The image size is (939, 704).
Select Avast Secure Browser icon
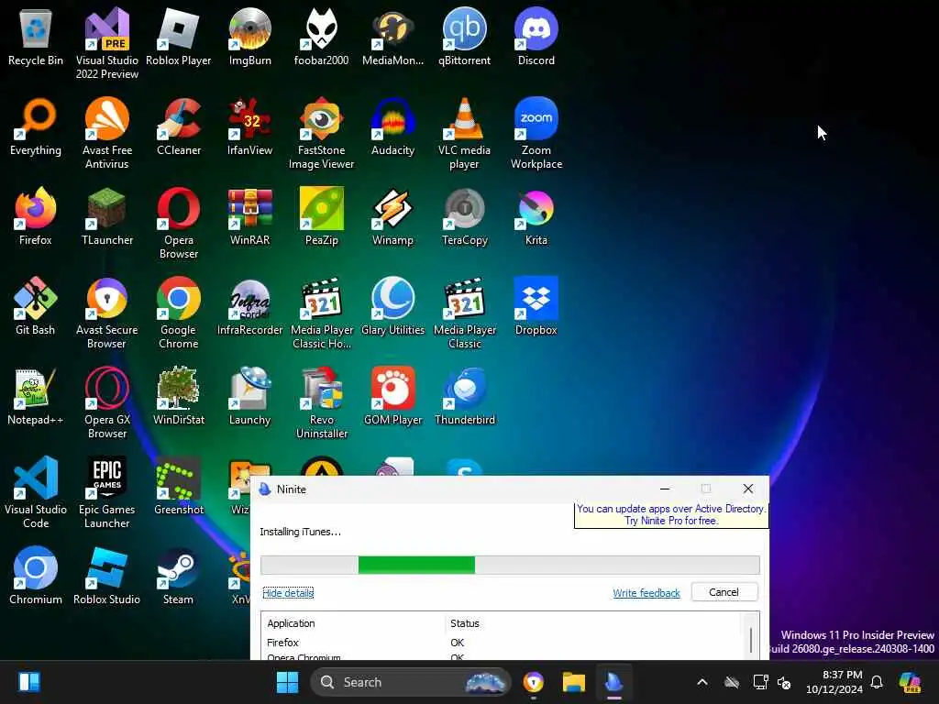click(x=106, y=313)
